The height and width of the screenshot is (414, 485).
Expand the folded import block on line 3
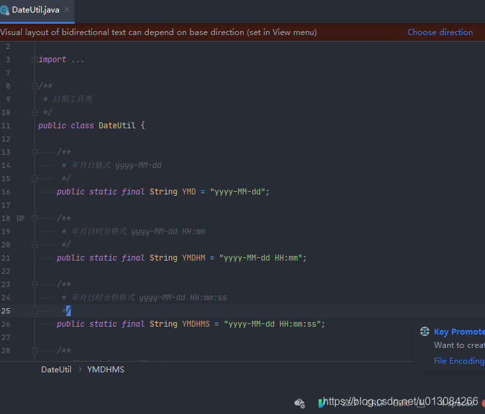tap(34, 60)
